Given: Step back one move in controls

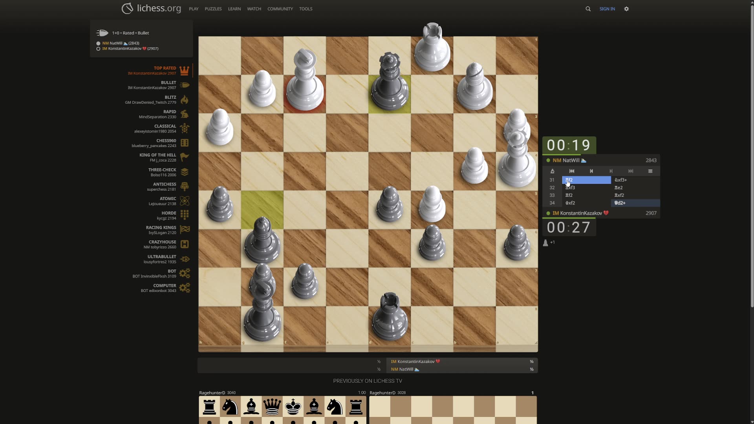Looking at the screenshot, I should click(x=591, y=171).
